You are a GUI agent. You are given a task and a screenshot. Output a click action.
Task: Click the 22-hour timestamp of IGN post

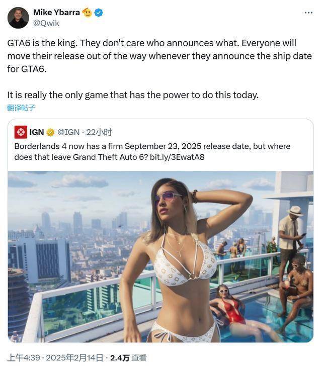[x=99, y=132]
